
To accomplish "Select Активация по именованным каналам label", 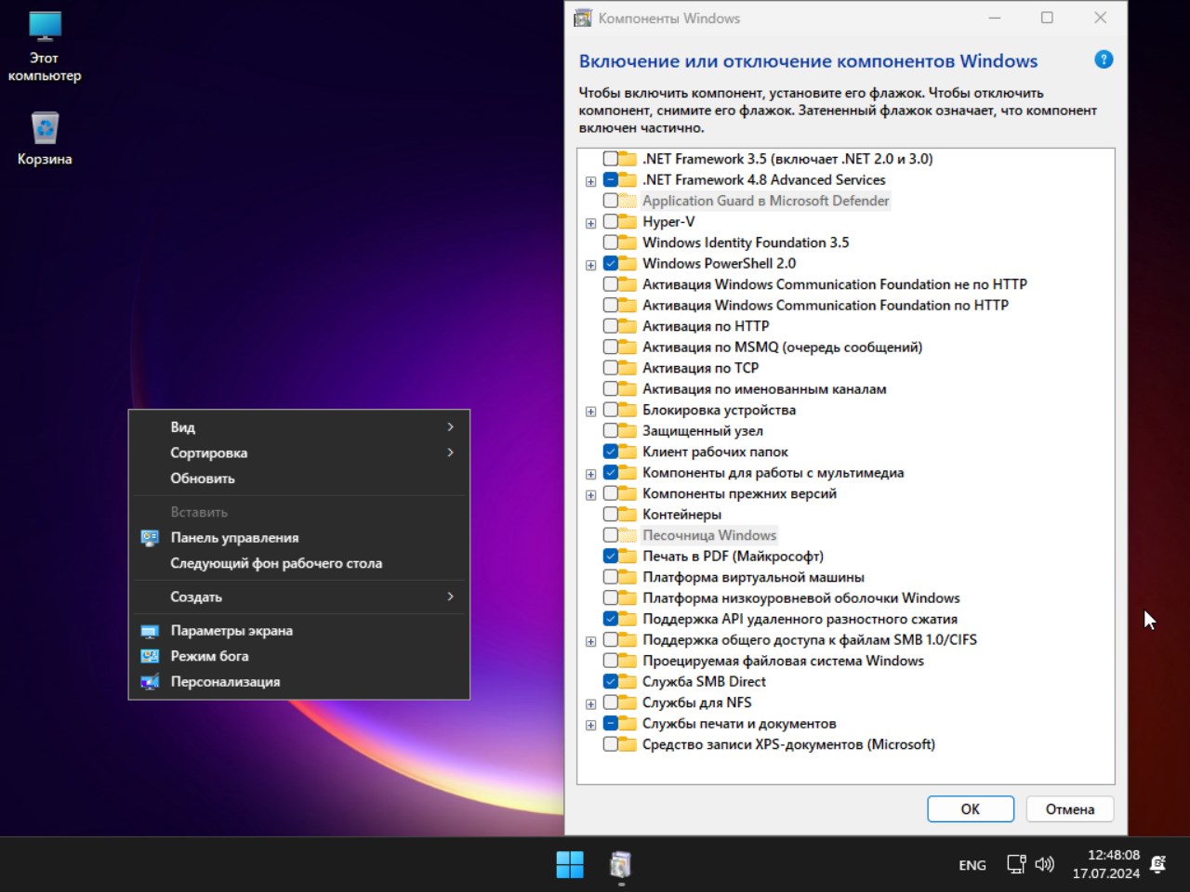I will coord(764,389).
